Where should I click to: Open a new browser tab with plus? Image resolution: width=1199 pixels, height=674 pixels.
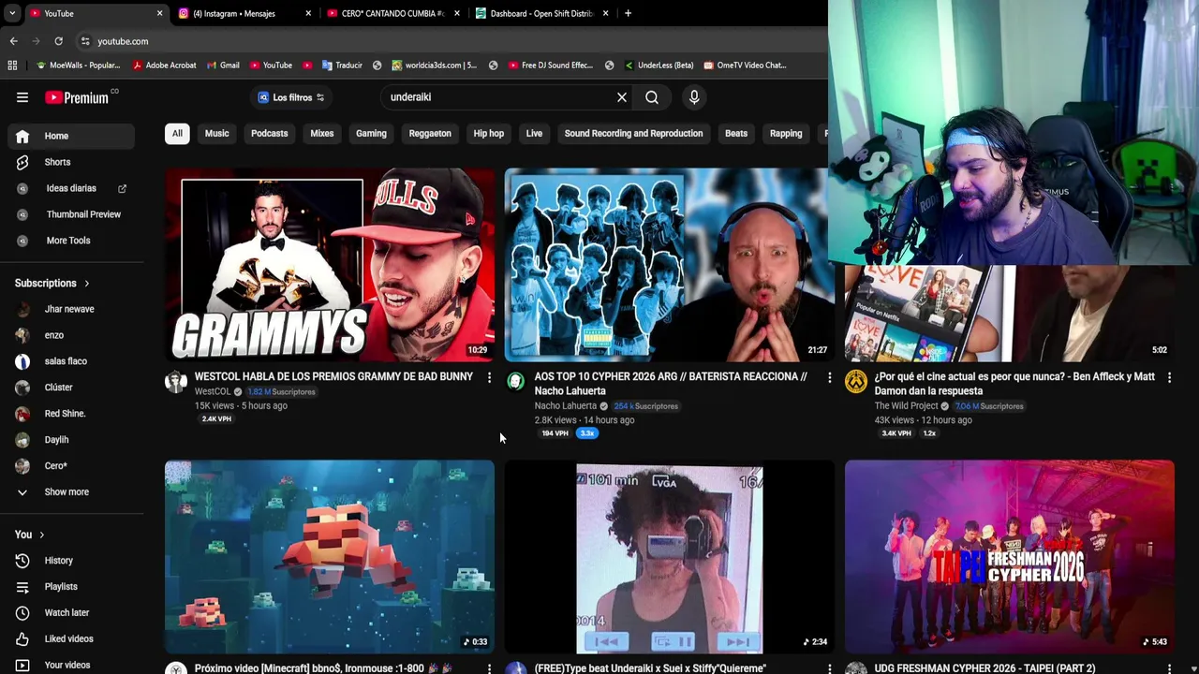click(628, 13)
